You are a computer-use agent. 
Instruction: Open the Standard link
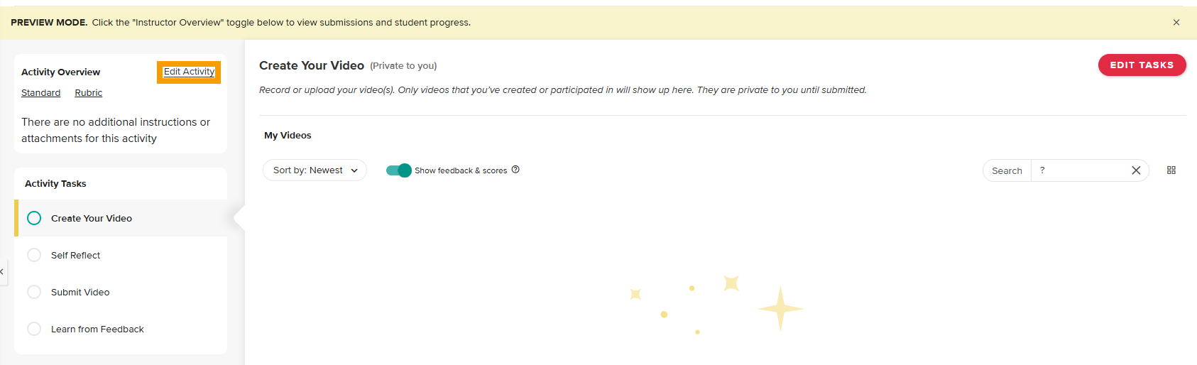tap(40, 93)
